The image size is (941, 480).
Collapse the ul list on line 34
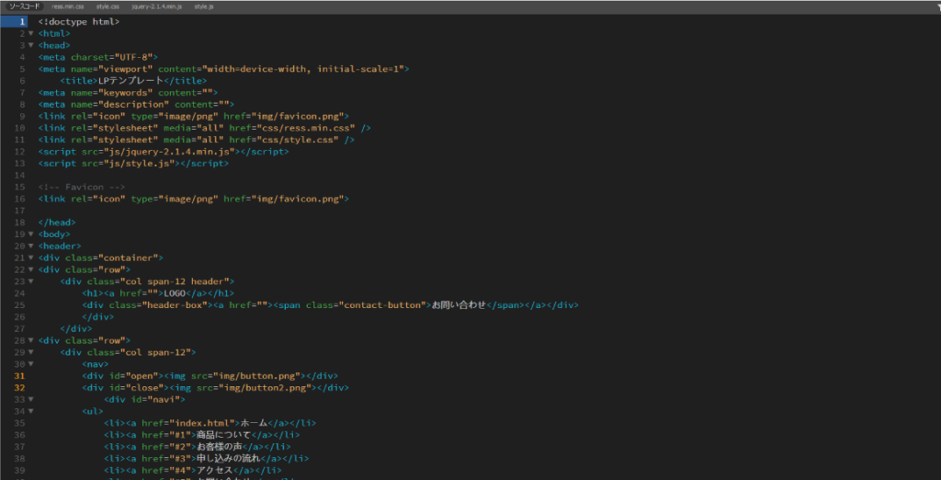click(x=30, y=411)
